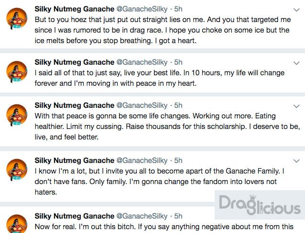The width and height of the screenshot is (305, 233).
Task: Open the avatar on the "With that peace" tweet
Action: [x=17, y=115]
